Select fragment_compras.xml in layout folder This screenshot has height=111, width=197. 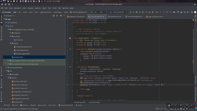(x=21, y=92)
